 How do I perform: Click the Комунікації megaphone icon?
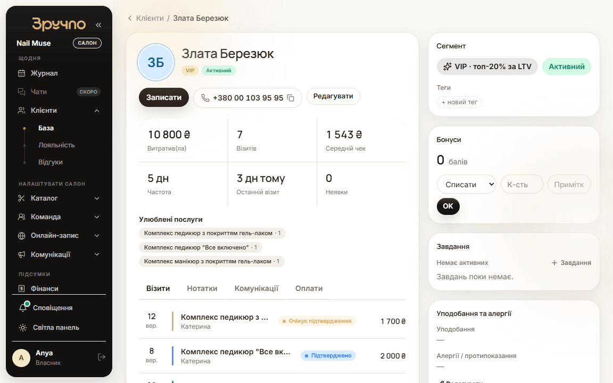pyautogui.click(x=21, y=254)
